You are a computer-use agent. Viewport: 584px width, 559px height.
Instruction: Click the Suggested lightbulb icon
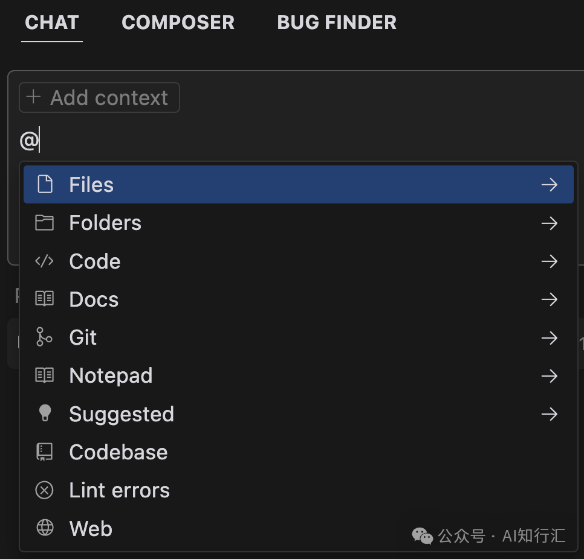click(x=45, y=414)
